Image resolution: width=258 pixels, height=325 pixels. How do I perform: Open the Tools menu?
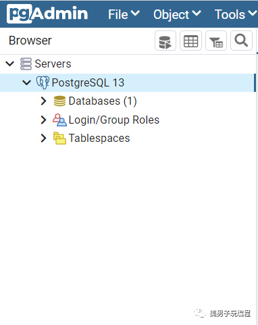pos(236,14)
